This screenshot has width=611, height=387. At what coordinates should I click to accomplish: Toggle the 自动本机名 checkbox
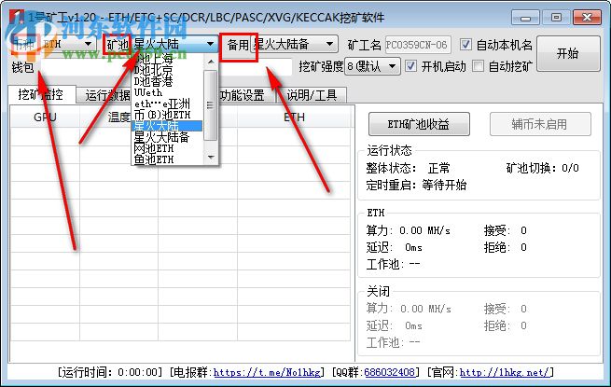(x=465, y=45)
